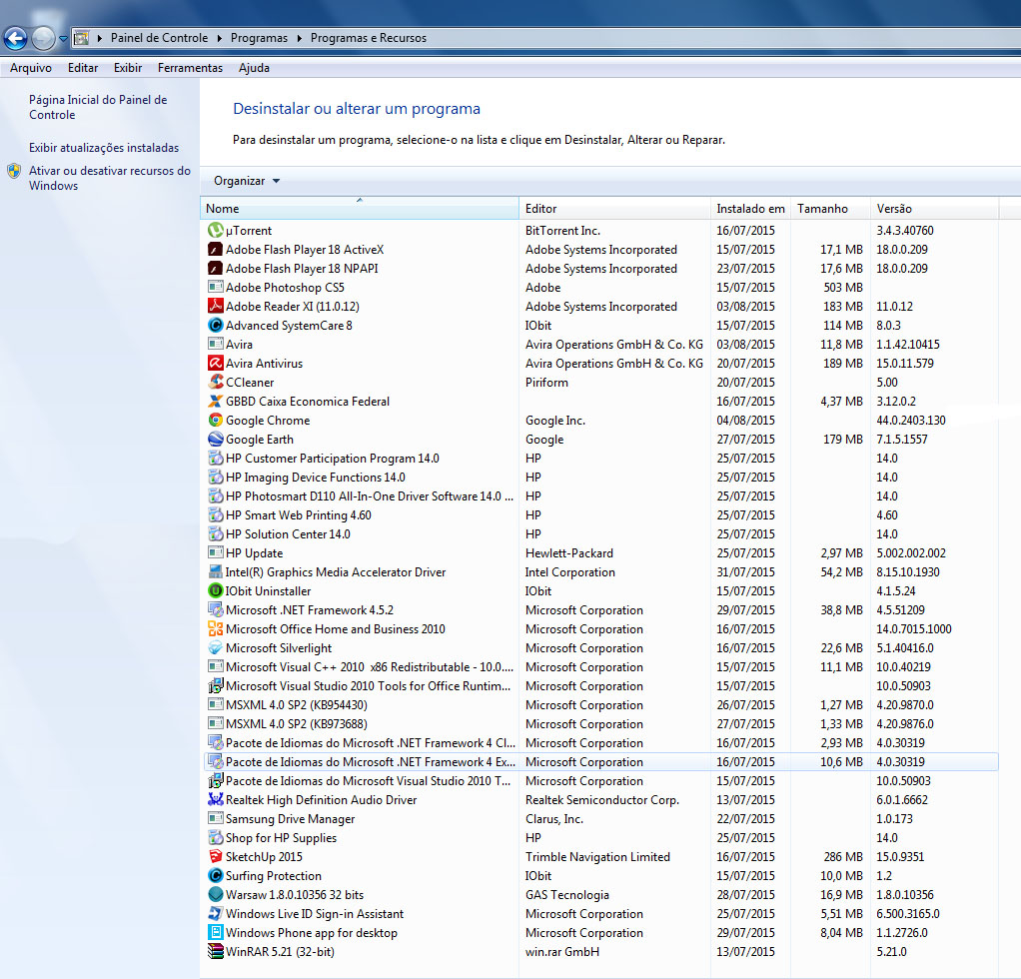Screen dimensions: 1021x979
Task: Expand the root arrow before Painel de Controle
Action: coord(100,38)
